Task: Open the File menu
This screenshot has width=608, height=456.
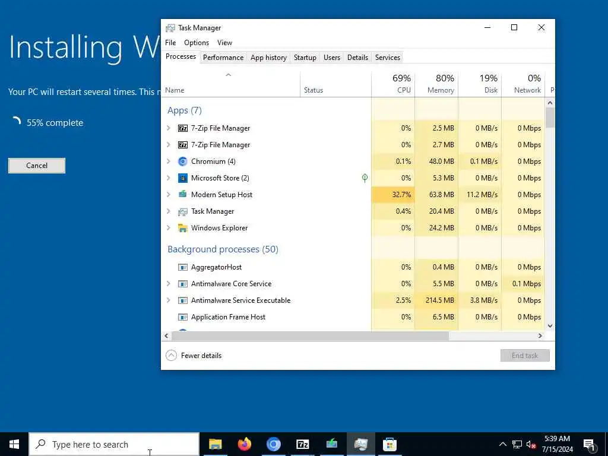Action: 170,43
